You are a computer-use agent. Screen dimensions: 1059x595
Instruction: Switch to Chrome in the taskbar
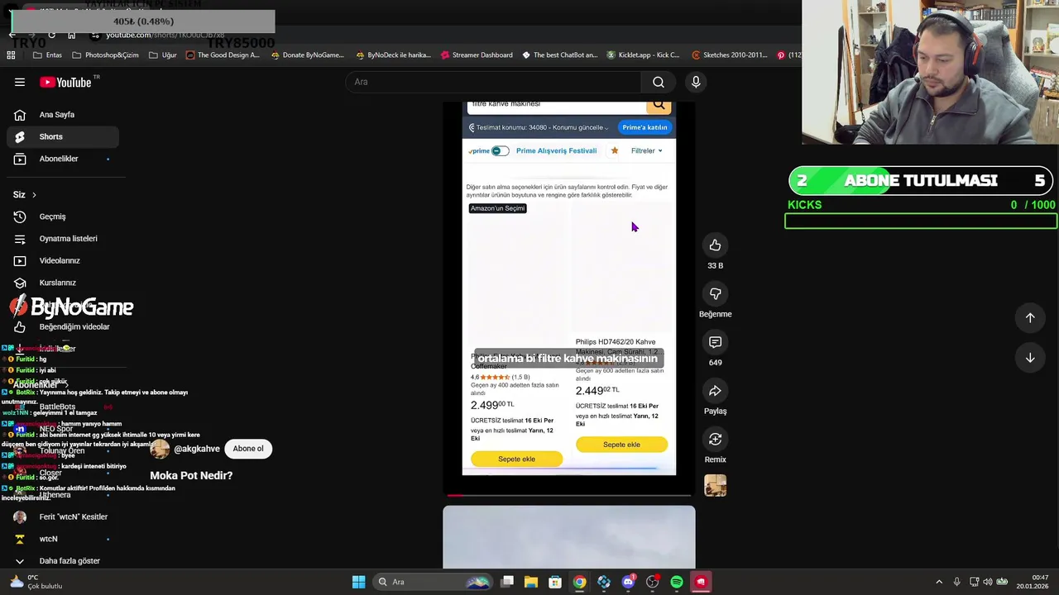(x=580, y=582)
